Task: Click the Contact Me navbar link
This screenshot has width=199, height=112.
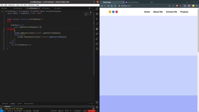Action: click(171, 12)
